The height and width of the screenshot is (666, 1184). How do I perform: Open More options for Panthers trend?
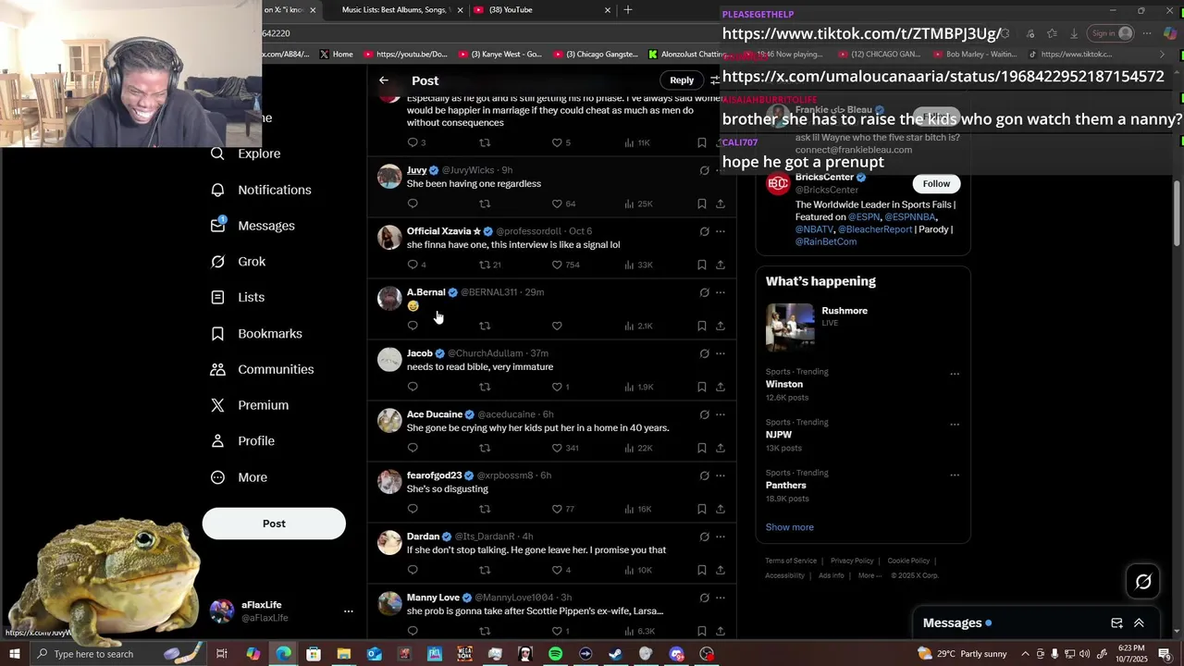click(955, 475)
